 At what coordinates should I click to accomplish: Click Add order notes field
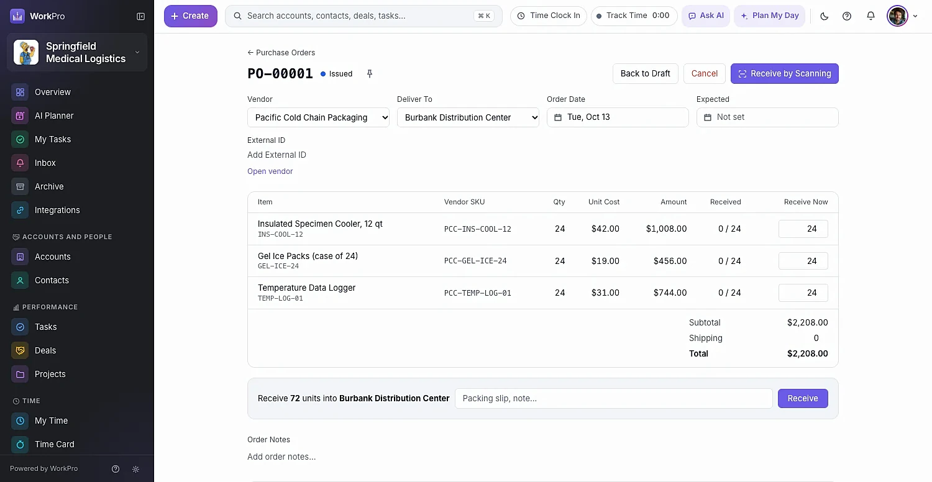pos(281,457)
